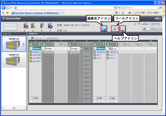Open the vm1-2 guest link
The height and width of the screenshot is (116, 166).
[x=112, y=58]
